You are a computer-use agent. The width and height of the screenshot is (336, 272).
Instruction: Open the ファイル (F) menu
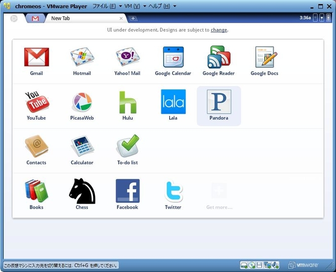104,6
